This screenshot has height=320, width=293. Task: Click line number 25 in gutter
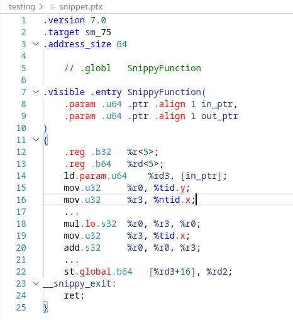[x=21, y=307]
